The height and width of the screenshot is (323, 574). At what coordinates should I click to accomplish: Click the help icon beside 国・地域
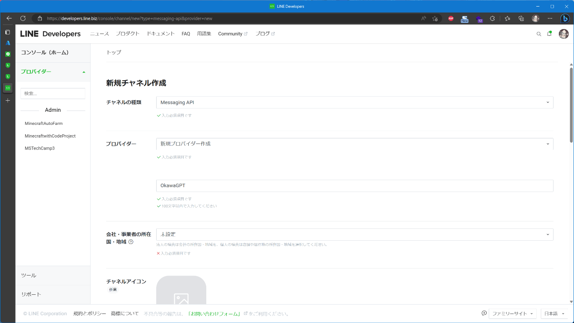(131, 242)
